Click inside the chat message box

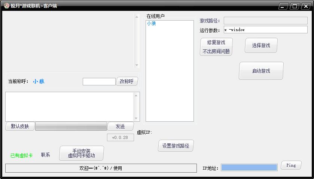pyautogui.click(x=70, y=107)
